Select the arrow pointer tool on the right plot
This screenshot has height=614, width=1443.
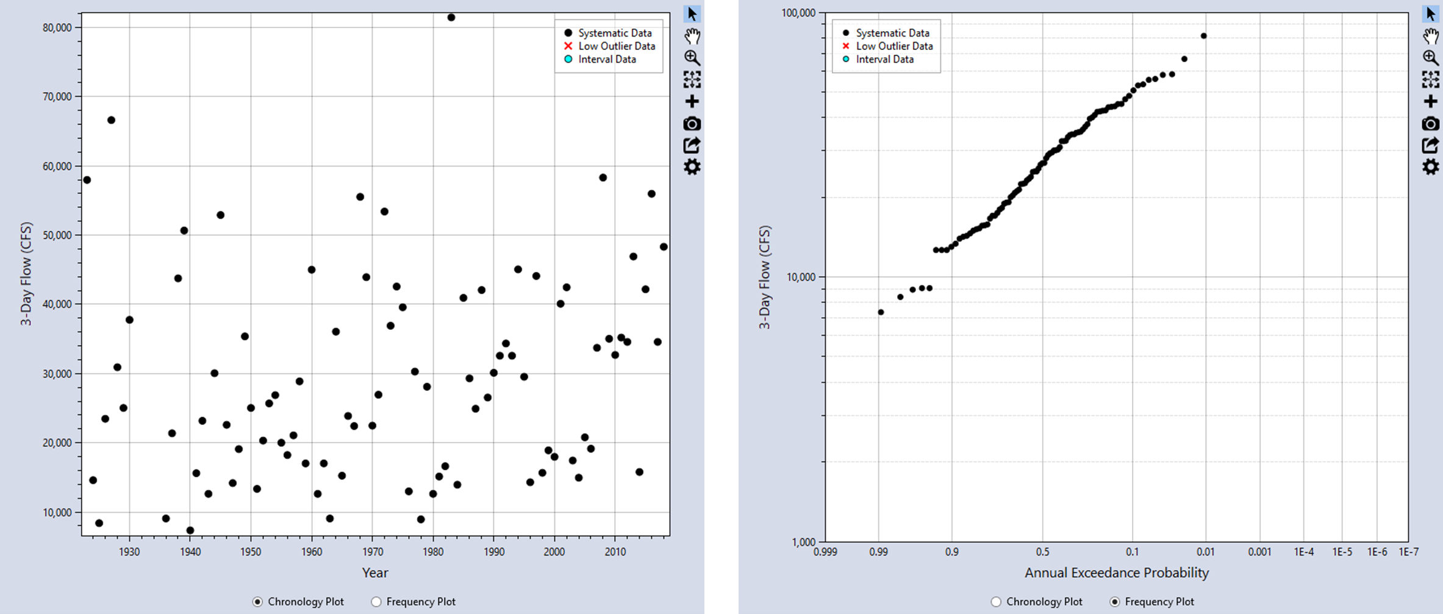(1432, 12)
